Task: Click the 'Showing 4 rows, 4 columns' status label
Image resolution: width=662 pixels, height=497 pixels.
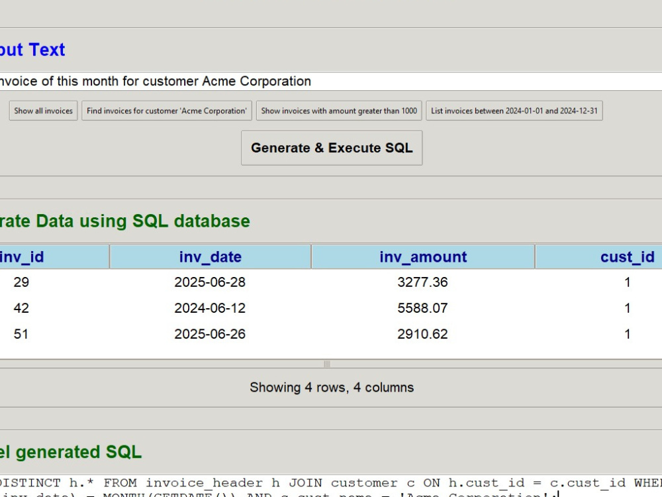Action: 332,388
